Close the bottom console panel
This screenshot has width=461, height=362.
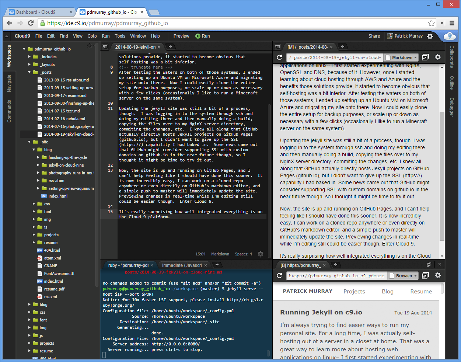click(440, 264)
